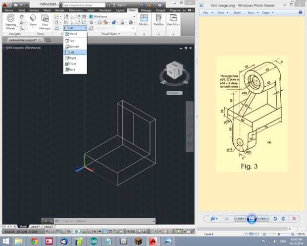Select World in the UCS dropdown list
The width and height of the screenshot is (307, 246).
click(x=75, y=34)
